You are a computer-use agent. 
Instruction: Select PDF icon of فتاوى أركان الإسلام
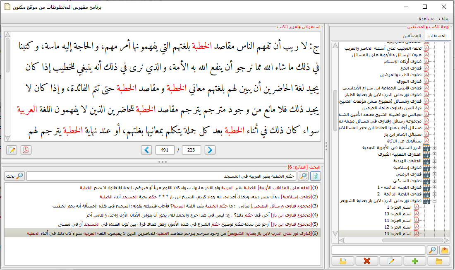pos(426,61)
